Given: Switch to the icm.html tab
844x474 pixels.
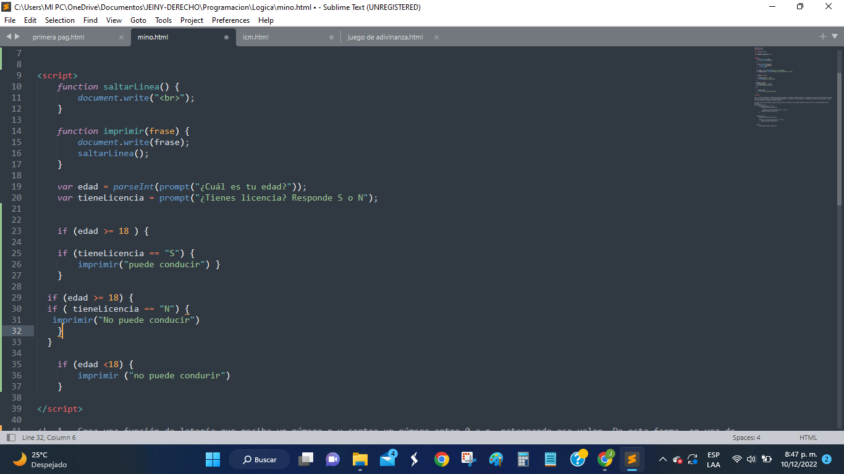Looking at the screenshot, I should pyautogui.click(x=255, y=37).
